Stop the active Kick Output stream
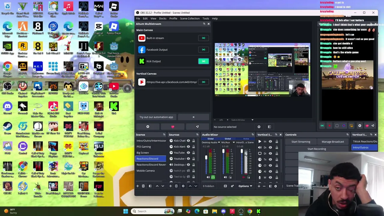 pyautogui.click(x=203, y=61)
